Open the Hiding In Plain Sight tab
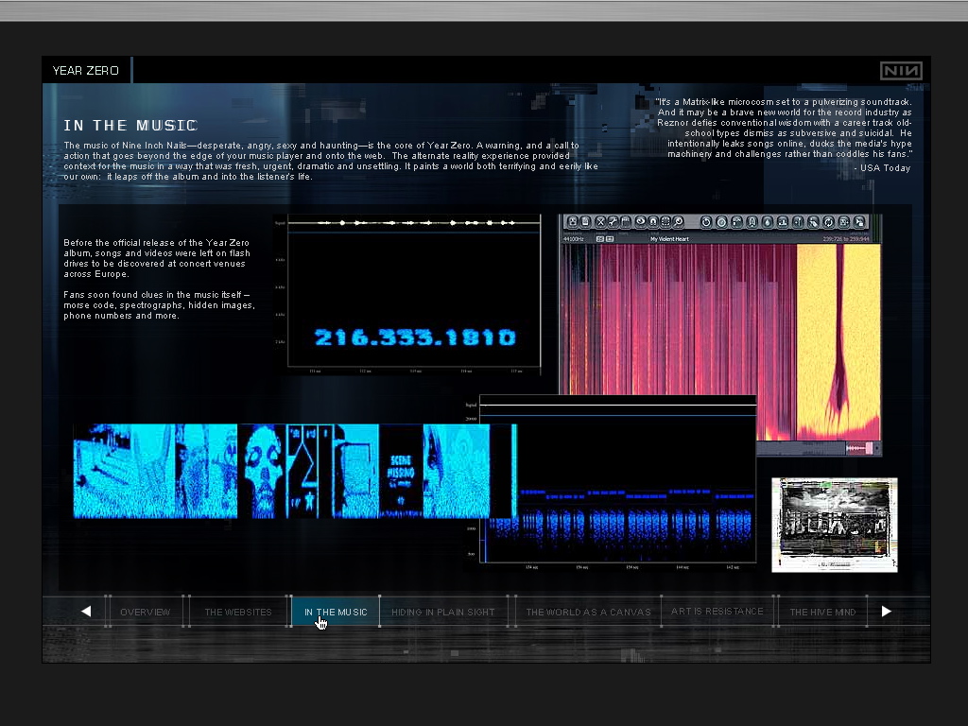Viewport: 968px width, 726px height. tap(443, 612)
